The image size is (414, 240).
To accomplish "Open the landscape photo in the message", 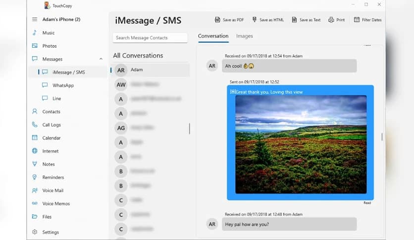I will click(301, 144).
